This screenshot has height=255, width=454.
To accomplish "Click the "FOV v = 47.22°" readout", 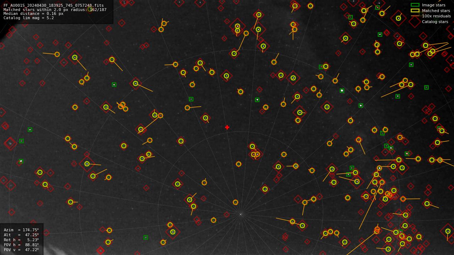I will tap(21, 250).
